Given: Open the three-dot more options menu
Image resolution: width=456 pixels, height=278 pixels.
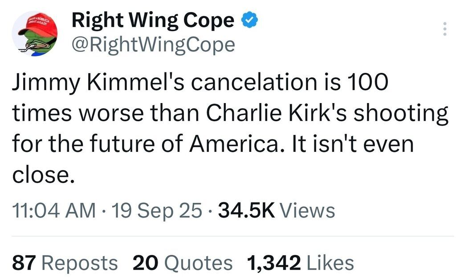Looking at the screenshot, I should coord(444,29).
